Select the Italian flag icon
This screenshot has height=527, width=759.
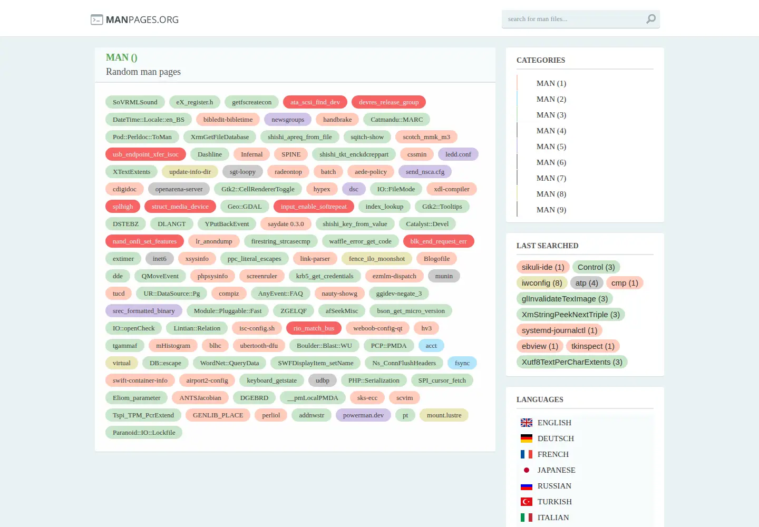[527, 518]
